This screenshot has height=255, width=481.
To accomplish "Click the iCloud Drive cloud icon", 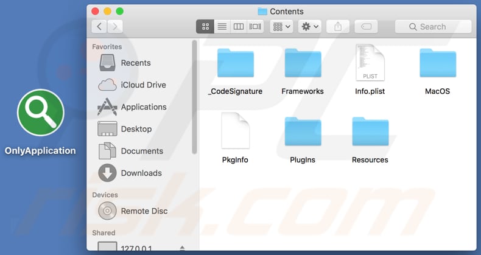I will [107, 85].
